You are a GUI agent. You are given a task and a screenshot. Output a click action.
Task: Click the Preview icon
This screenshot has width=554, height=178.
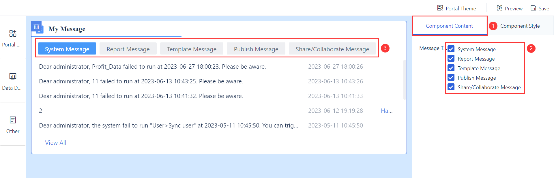click(499, 8)
